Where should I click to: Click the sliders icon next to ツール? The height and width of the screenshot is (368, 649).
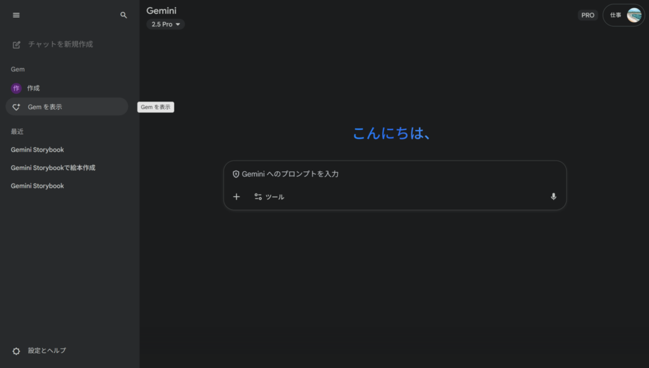coord(258,197)
